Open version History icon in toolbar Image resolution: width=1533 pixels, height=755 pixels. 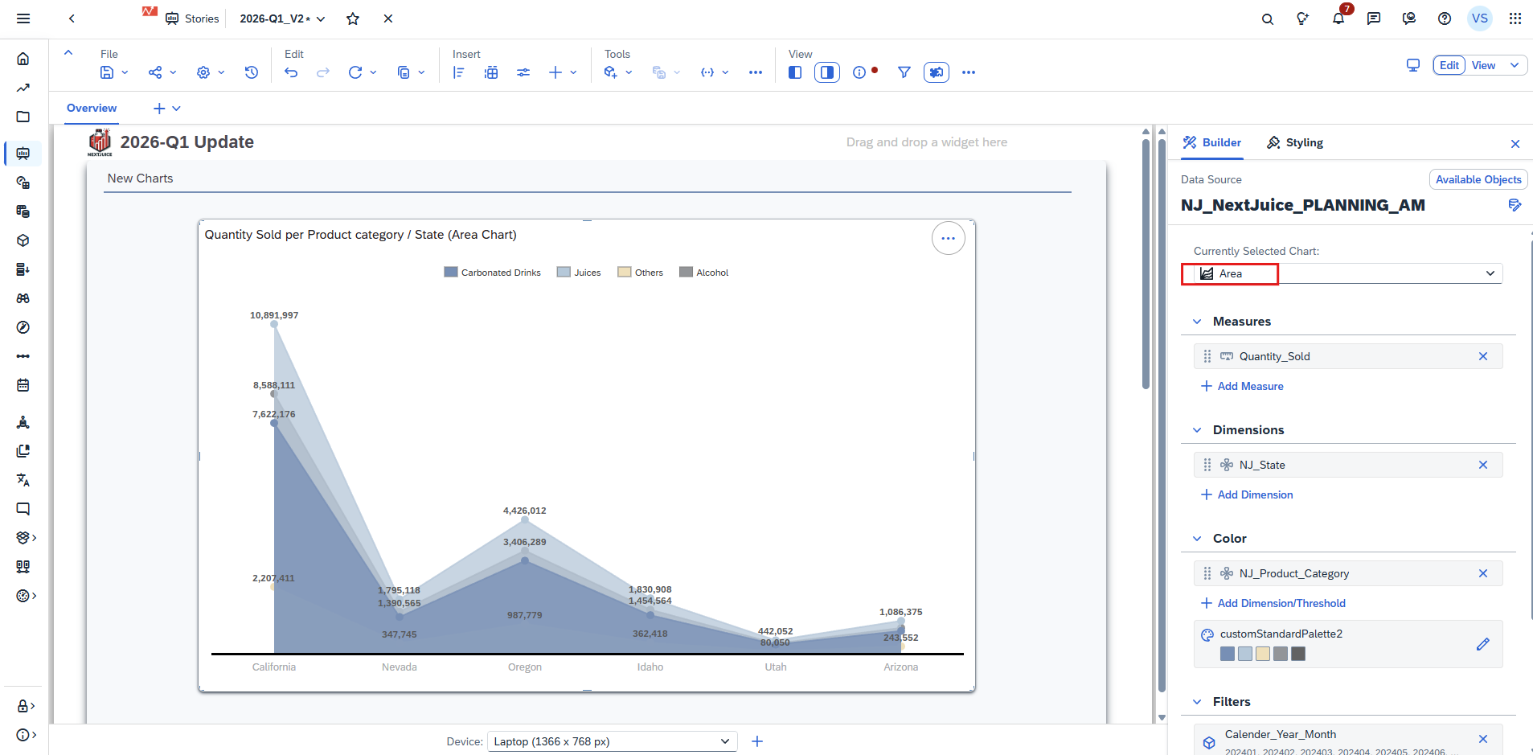pyautogui.click(x=252, y=72)
